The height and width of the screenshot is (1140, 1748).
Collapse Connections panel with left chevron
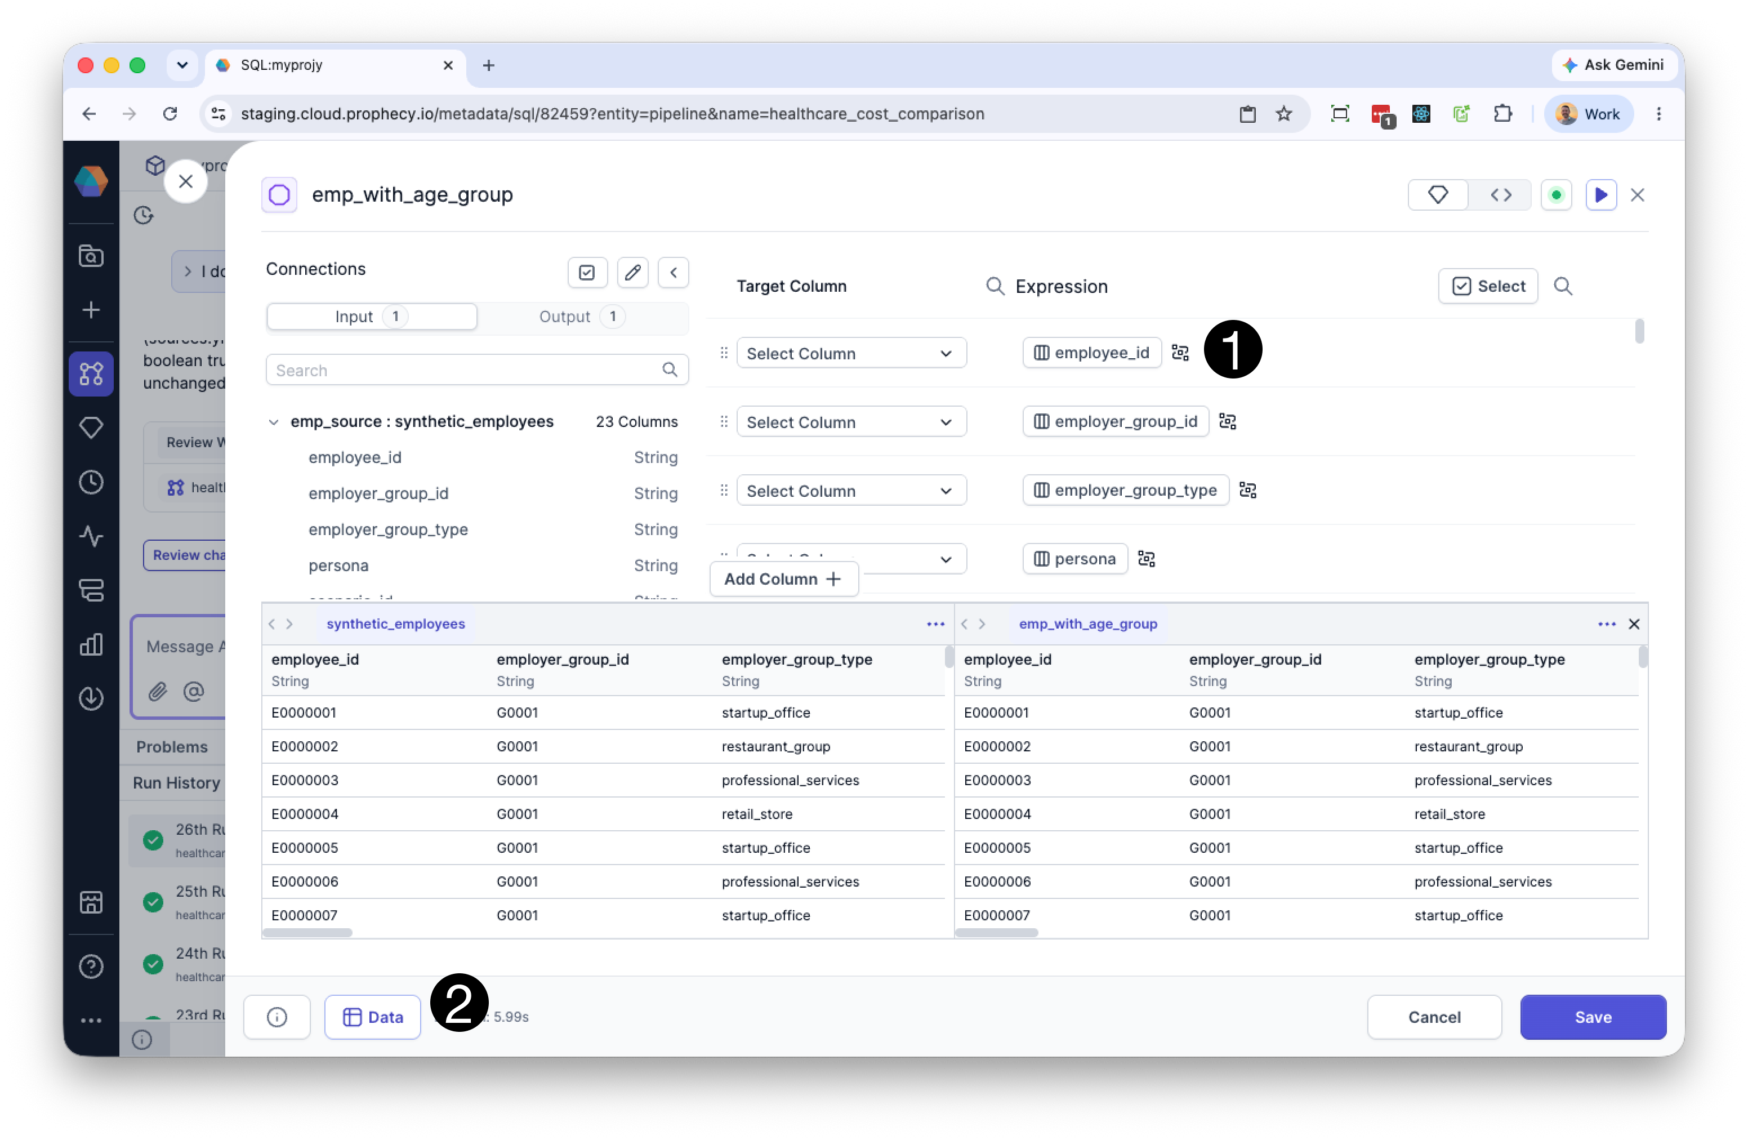point(673,273)
